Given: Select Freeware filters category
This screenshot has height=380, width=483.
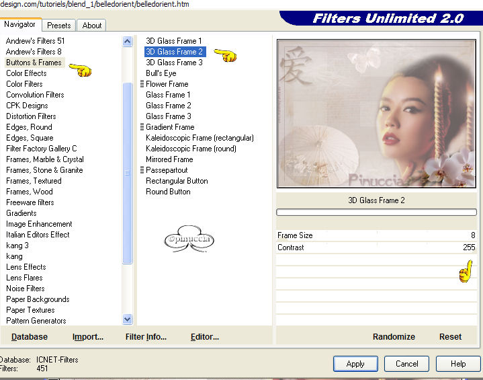Looking at the screenshot, I should point(30,202).
